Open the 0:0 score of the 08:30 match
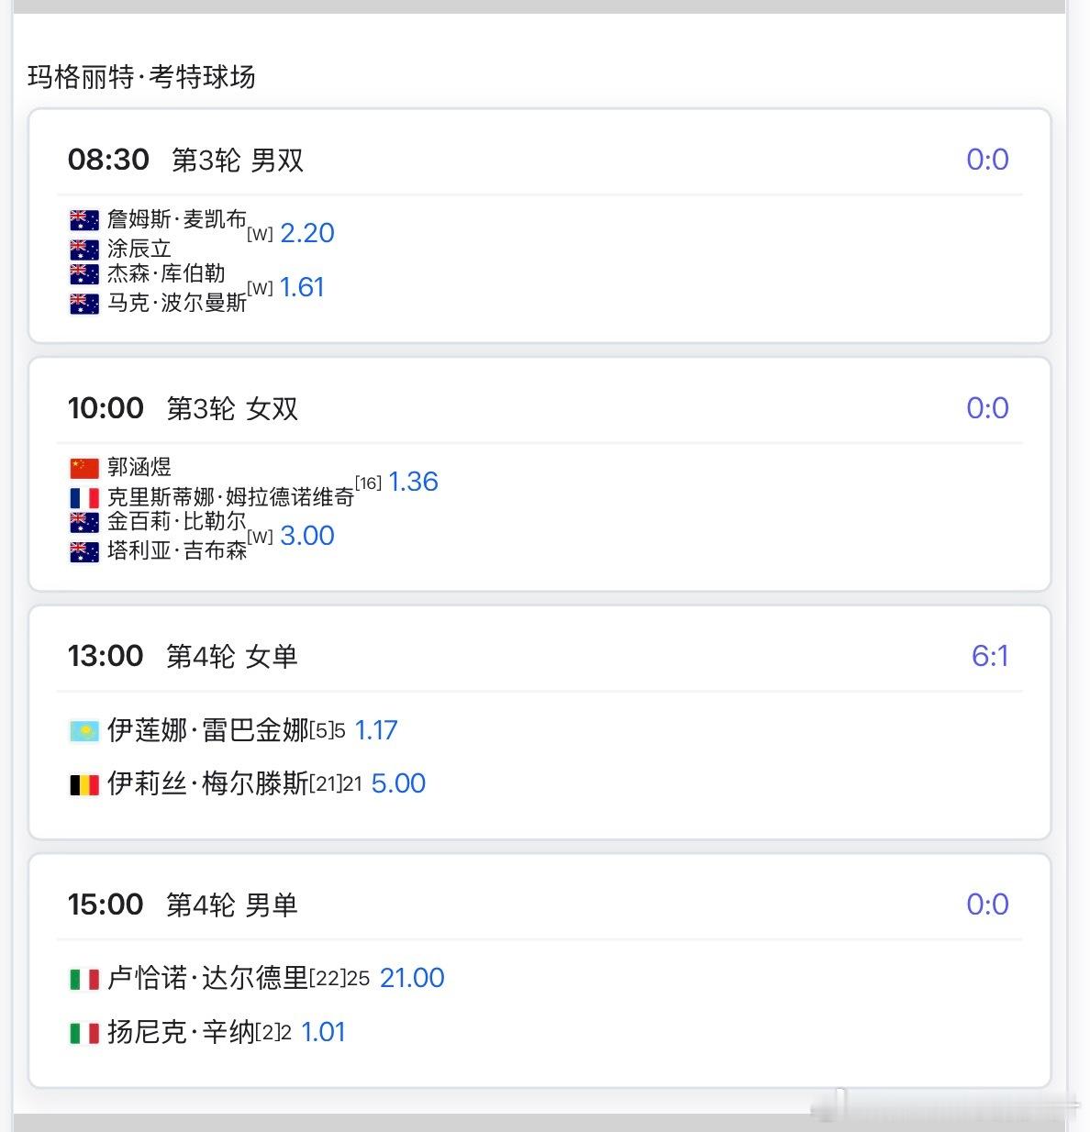This screenshot has width=1090, height=1132. 987,160
